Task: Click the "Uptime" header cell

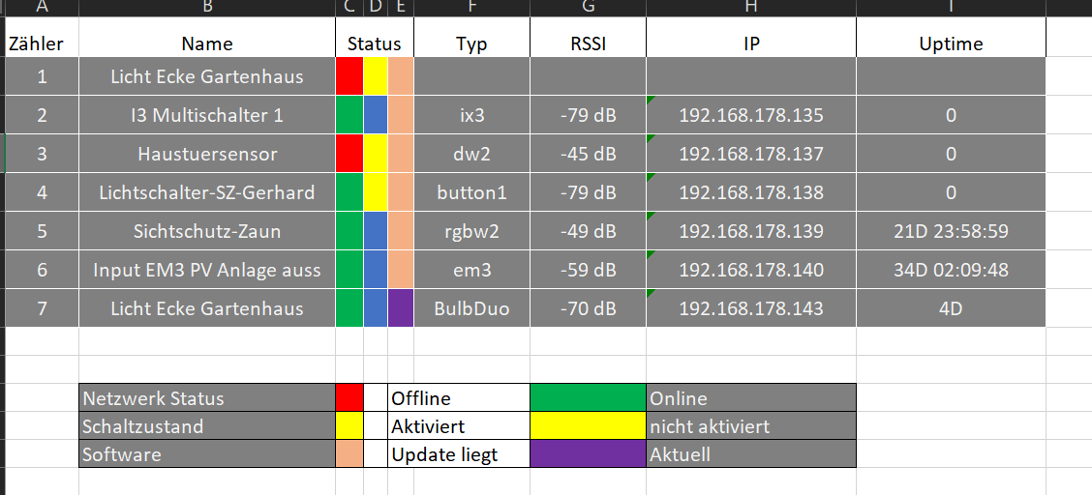Action: [951, 44]
